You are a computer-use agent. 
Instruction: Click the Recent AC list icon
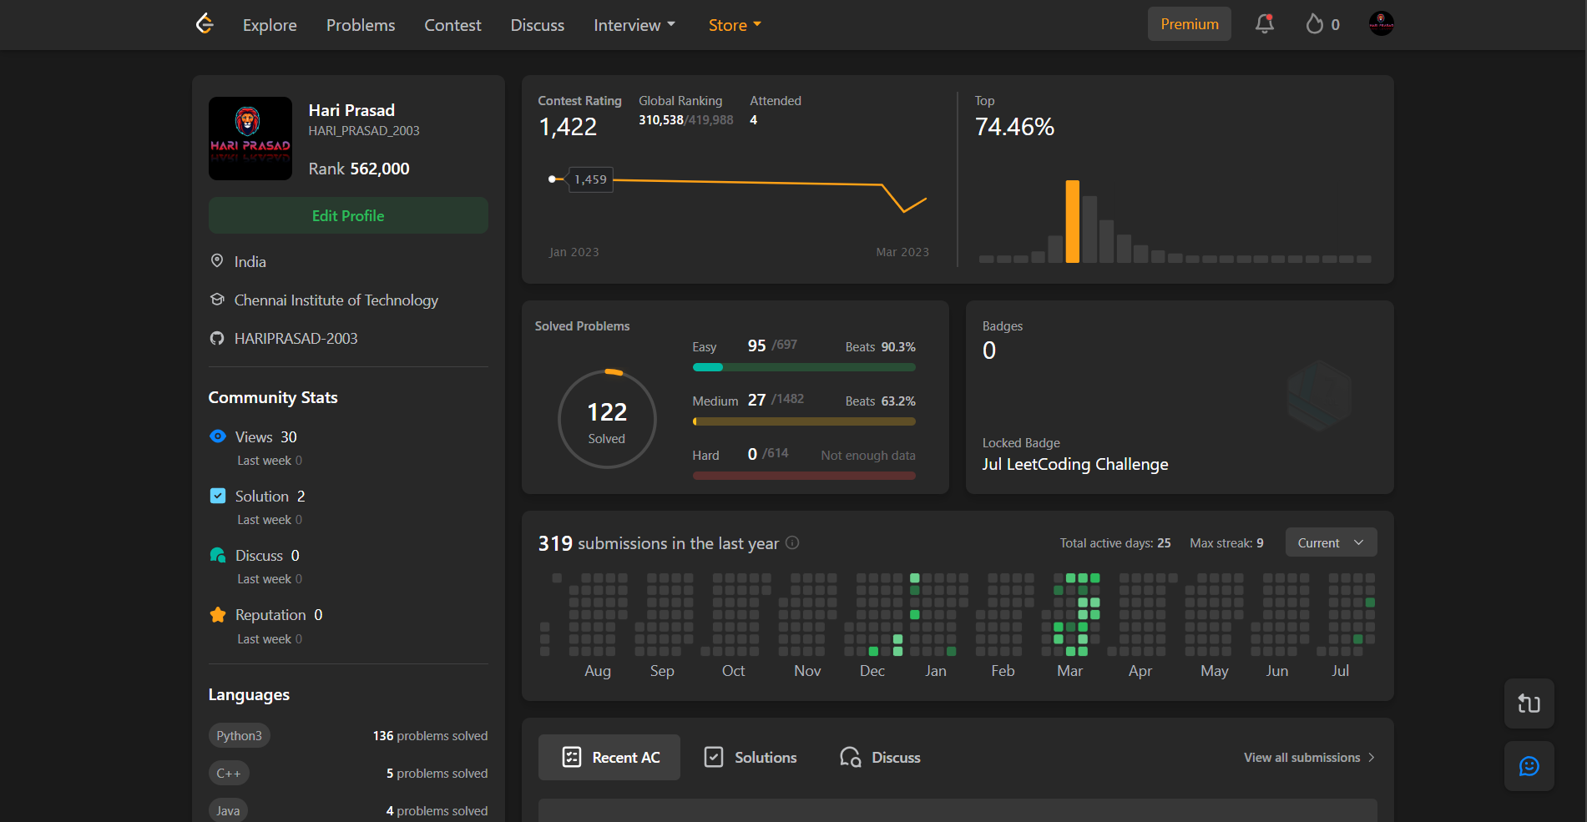click(x=572, y=757)
